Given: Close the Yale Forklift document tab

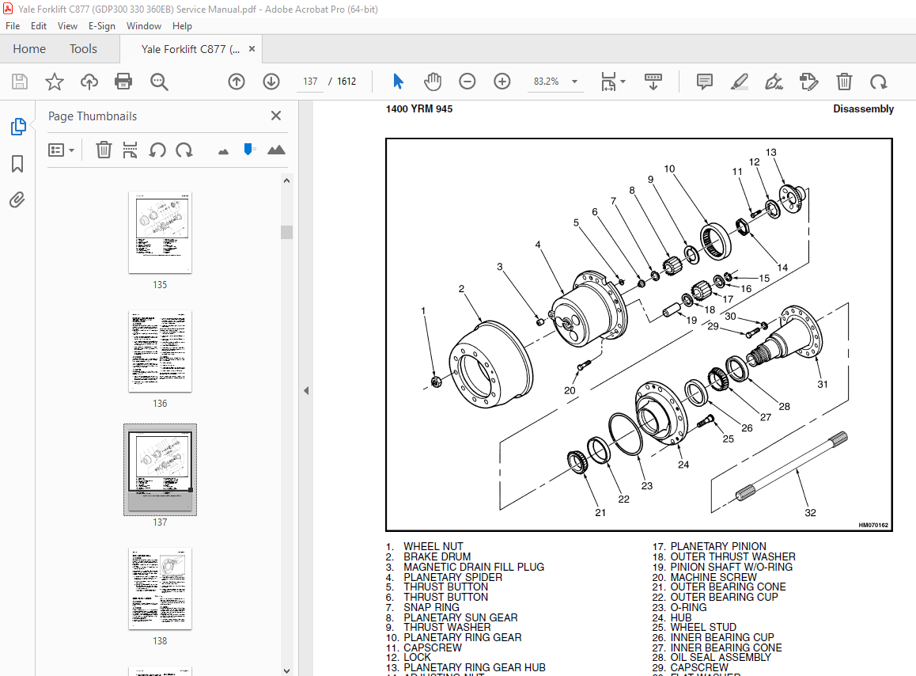Looking at the screenshot, I should (252, 49).
